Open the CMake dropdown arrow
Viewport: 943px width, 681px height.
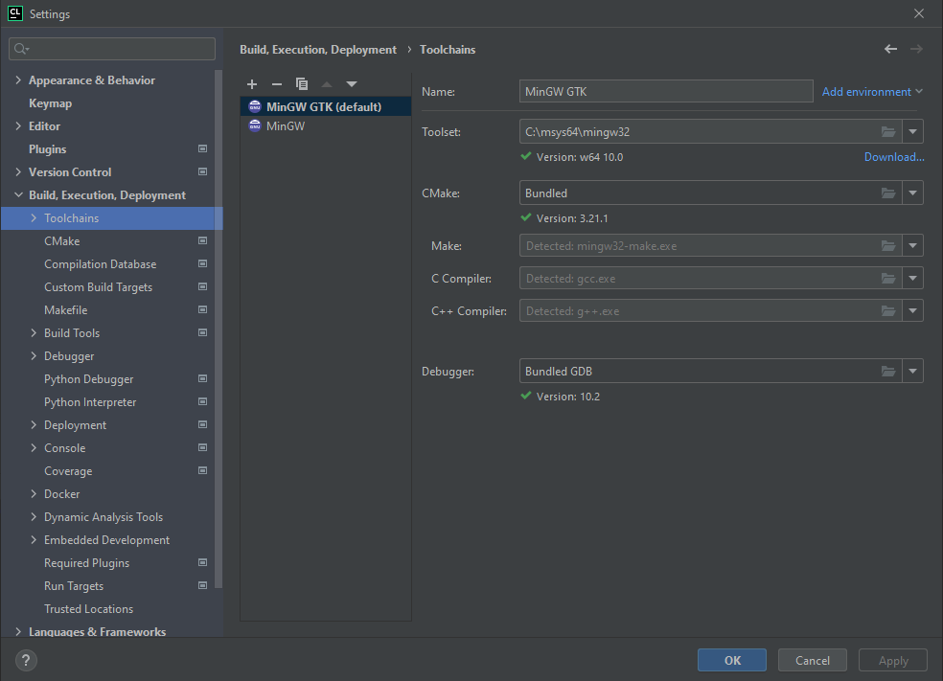point(912,193)
